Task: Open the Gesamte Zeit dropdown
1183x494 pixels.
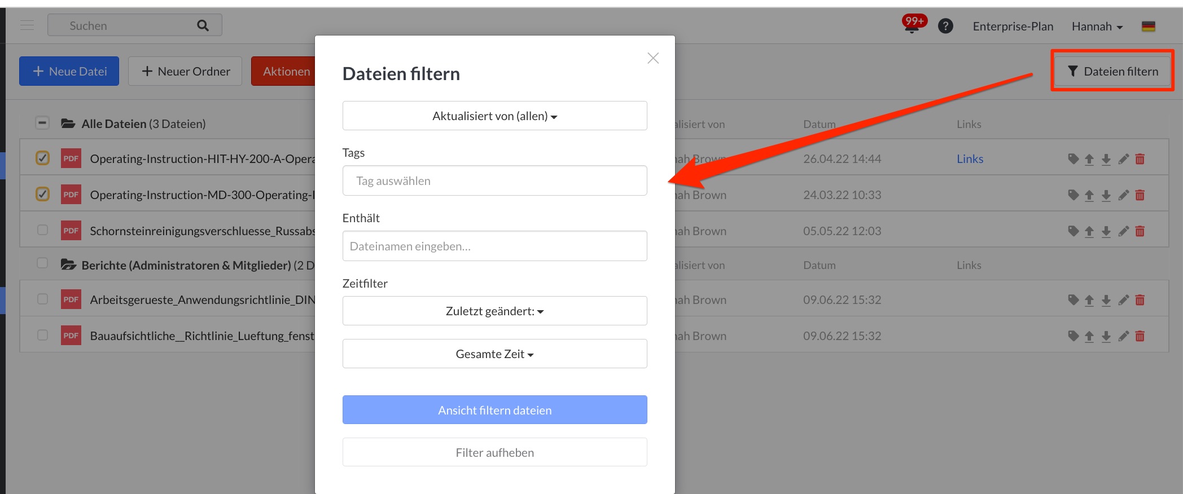Action: click(494, 354)
